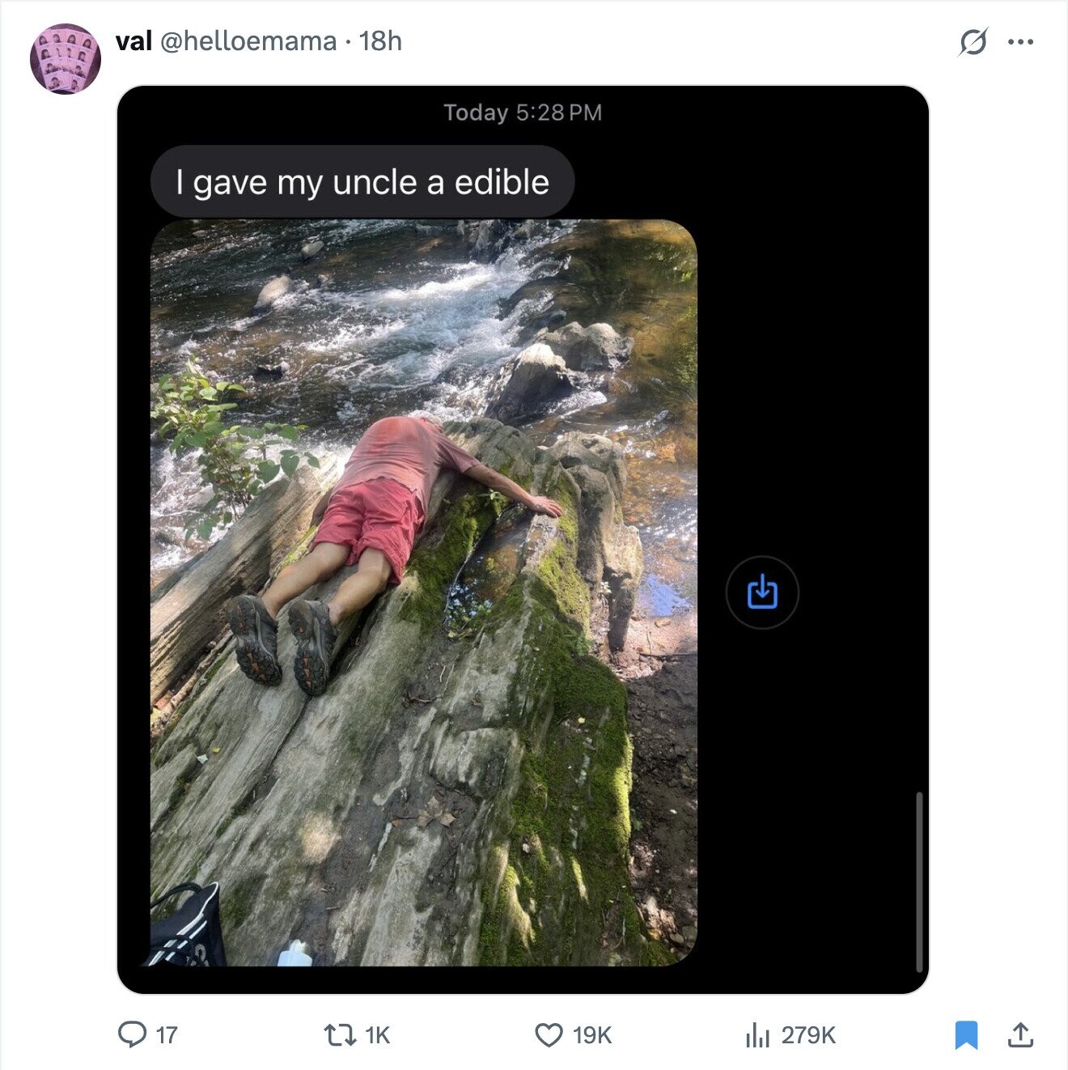
Task: Click the 1K reposts count
Action: point(378,1035)
